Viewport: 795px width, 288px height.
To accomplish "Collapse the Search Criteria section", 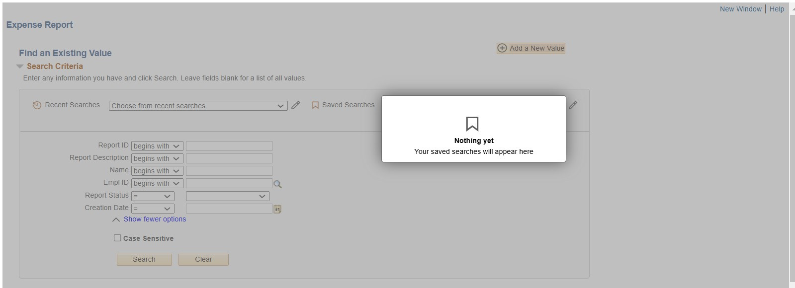I will [x=20, y=67].
